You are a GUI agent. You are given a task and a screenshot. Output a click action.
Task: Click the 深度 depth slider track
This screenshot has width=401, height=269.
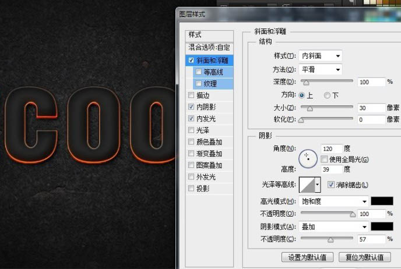tap(326, 82)
